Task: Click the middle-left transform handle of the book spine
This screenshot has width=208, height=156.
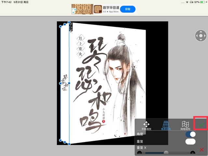Action: (60, 84)
